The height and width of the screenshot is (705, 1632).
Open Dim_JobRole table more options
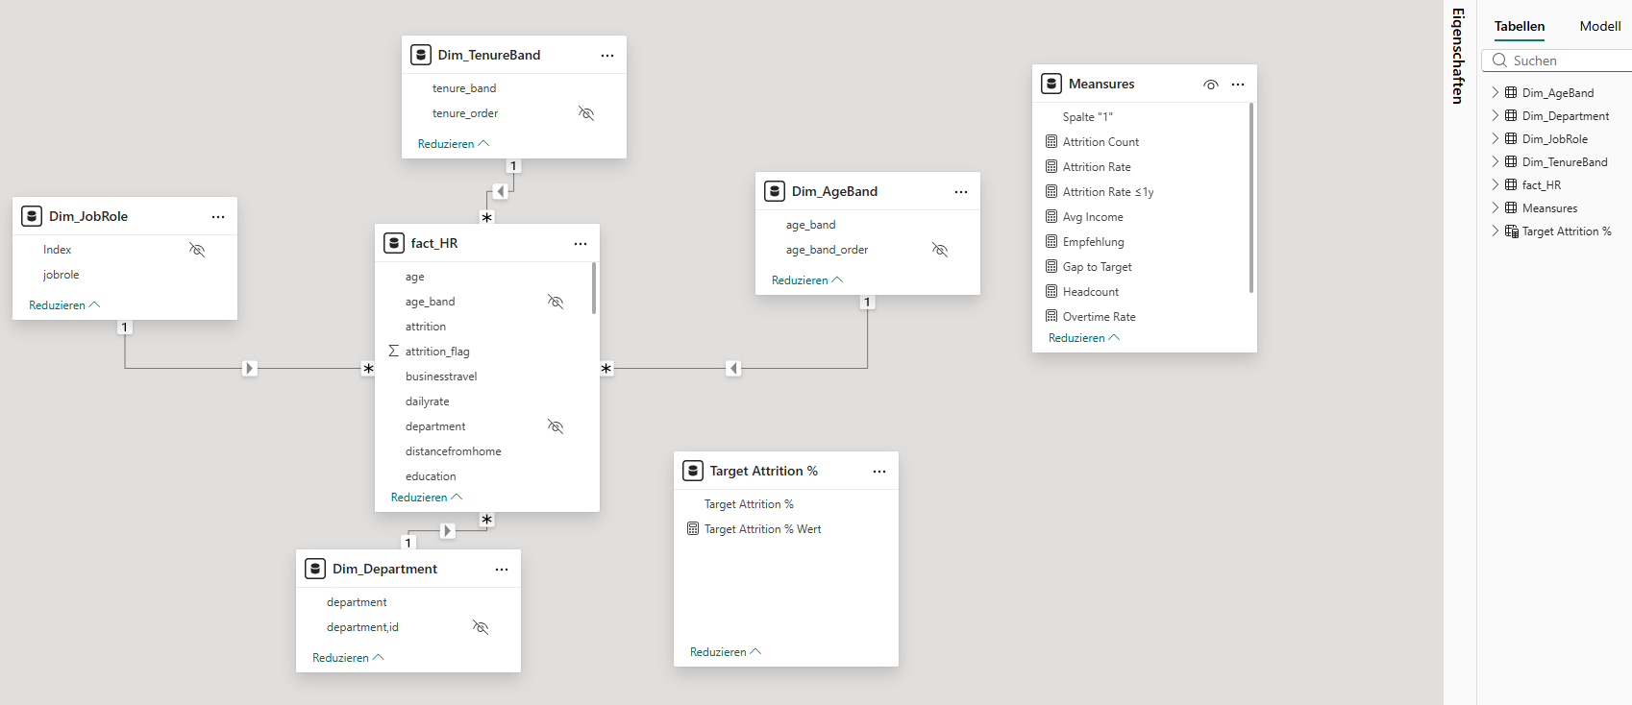pyautogui.click(x=218, y=217)
